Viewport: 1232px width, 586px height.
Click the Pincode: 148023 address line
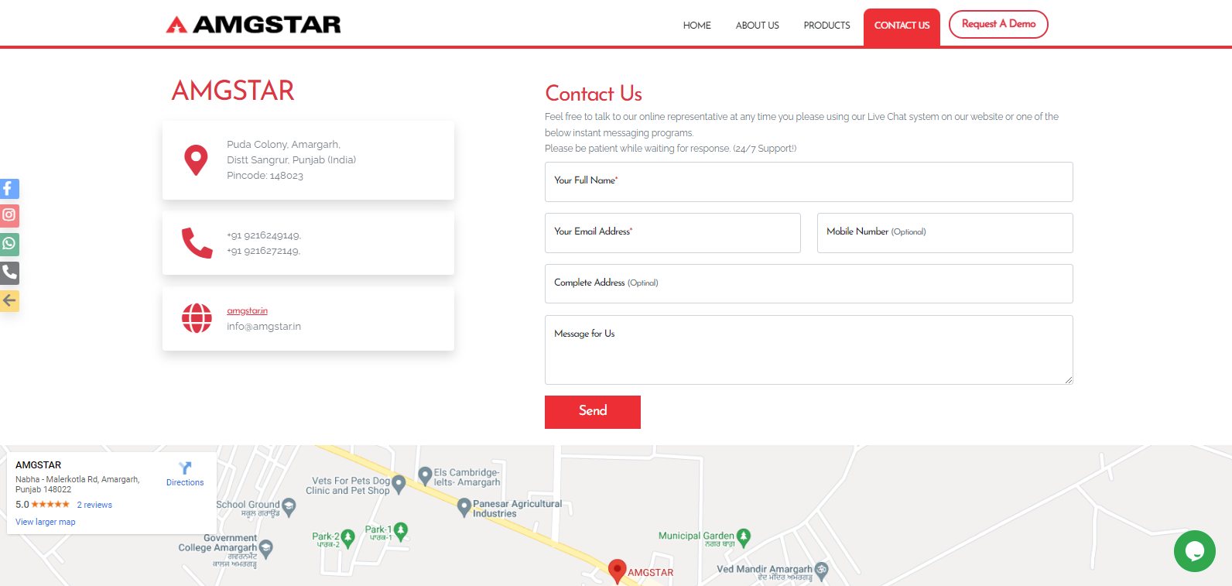point(265,176)
